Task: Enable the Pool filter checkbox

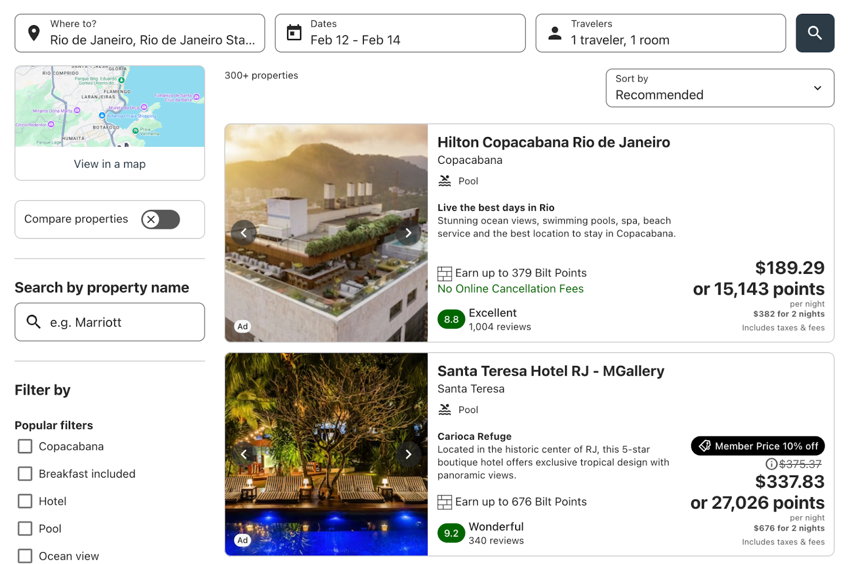Action: (x=25, y=529)
